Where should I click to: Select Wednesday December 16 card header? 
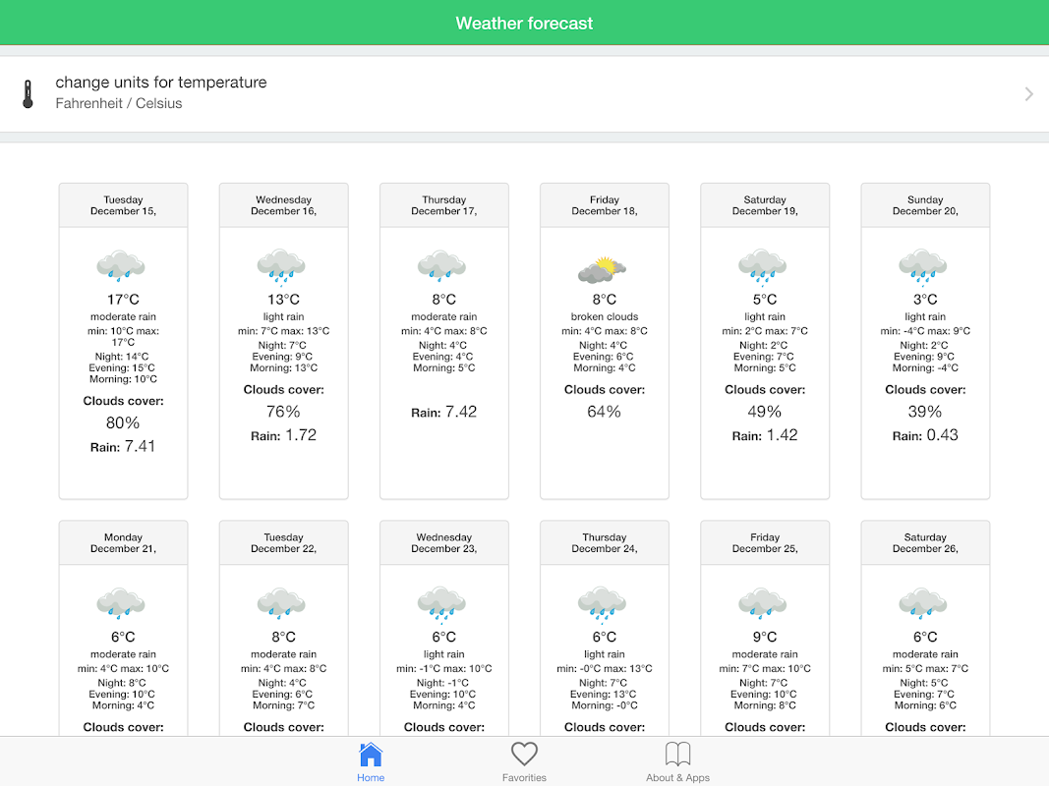pyautogui.click(x=284, y=205)
